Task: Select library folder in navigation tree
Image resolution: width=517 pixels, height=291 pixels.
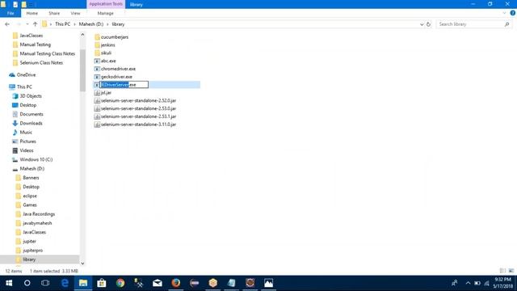Action: (29, 259)
